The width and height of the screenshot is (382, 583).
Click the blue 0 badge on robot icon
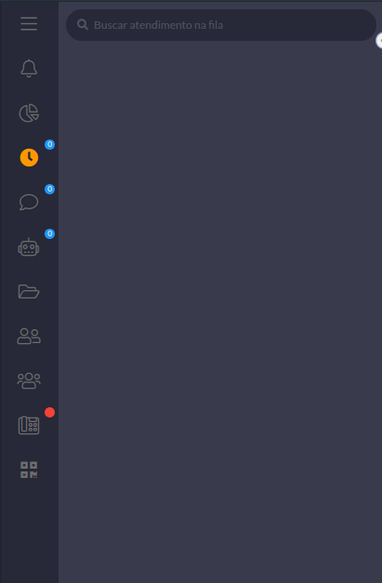click(50, 234)
